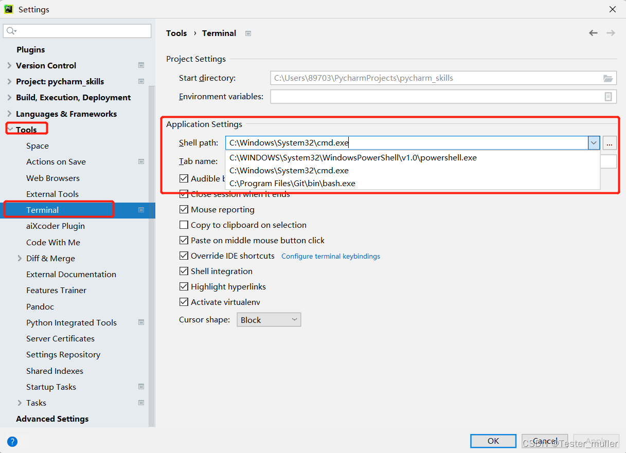Expand Build, Execution, Deployment node
626x453 pixels.
pos(9,98)
